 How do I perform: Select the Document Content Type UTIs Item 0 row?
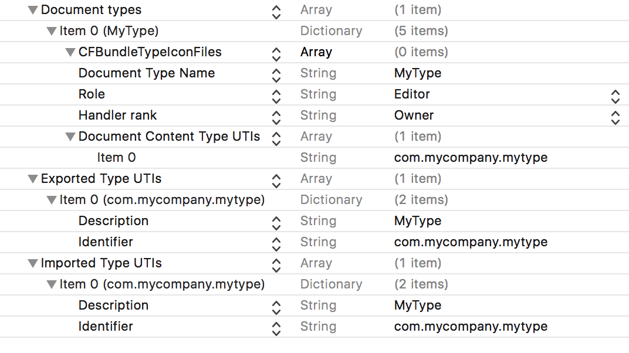click(116, 158)
